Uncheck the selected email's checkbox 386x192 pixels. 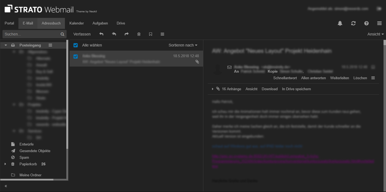[x=75, y=56]
